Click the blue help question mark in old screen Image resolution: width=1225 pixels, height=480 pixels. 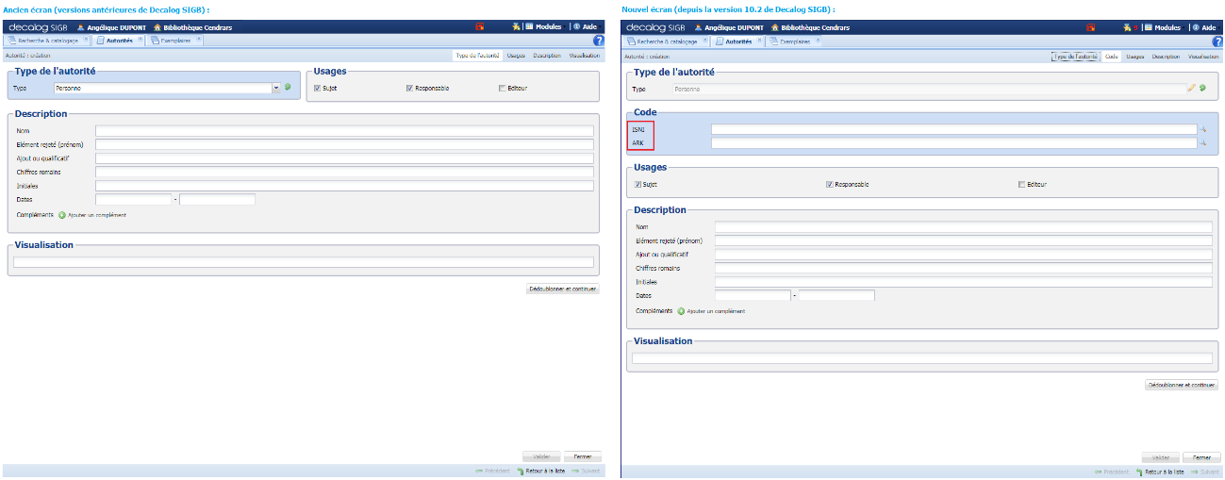click(598, 41)
